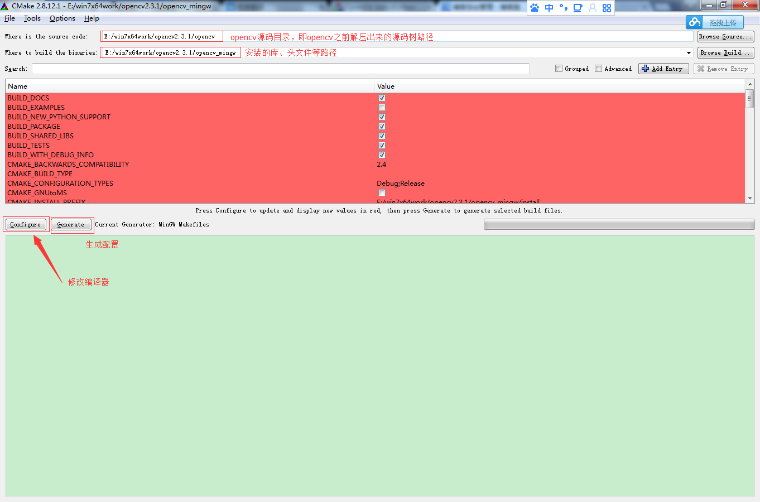Click the Configure button
760x502 pixels.
26,224
